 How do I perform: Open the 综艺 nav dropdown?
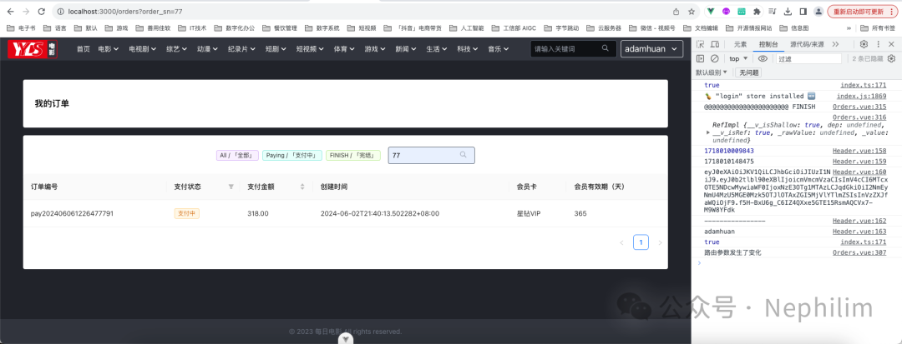[x=176, y=49]
